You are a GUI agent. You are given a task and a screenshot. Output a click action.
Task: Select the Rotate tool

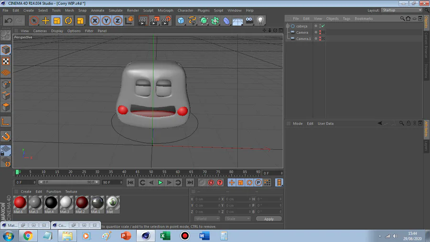(x=68, y=20)
